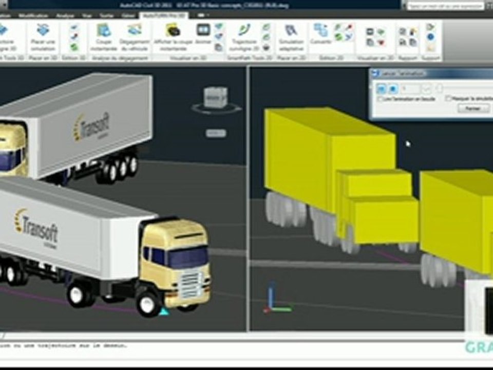Click the red triangle icon in Visualiser en 2D
Screen dimensions: 493x370
click(x=381, y=42)
